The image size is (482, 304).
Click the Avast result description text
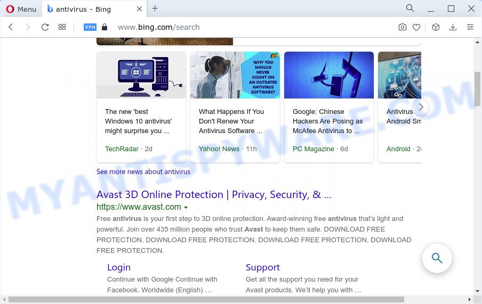(254, 235)
